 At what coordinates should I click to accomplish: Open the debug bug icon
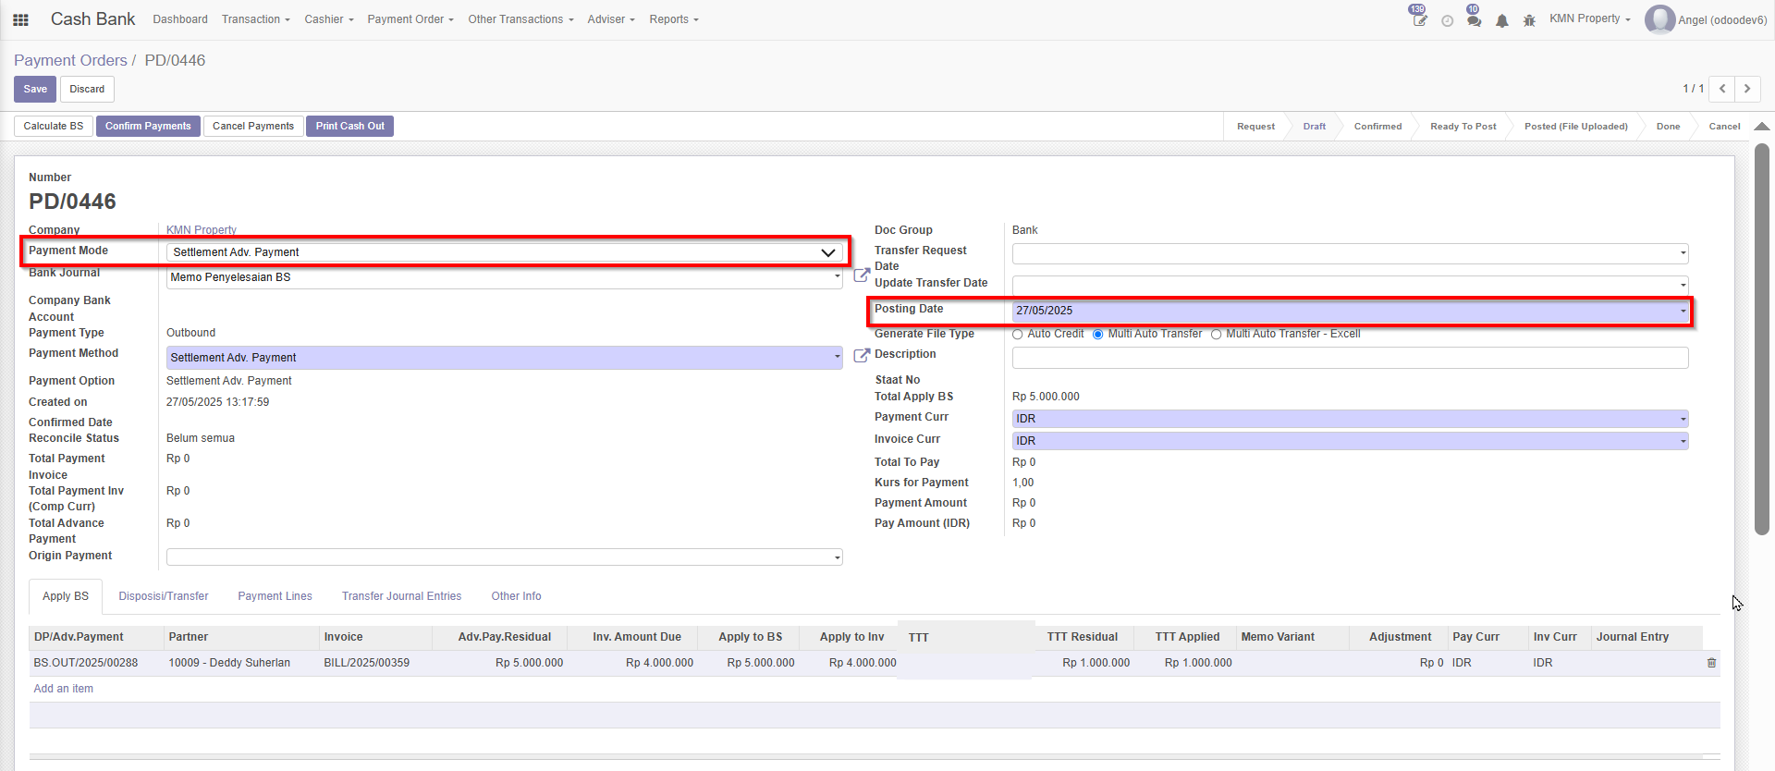[1529, 20]
